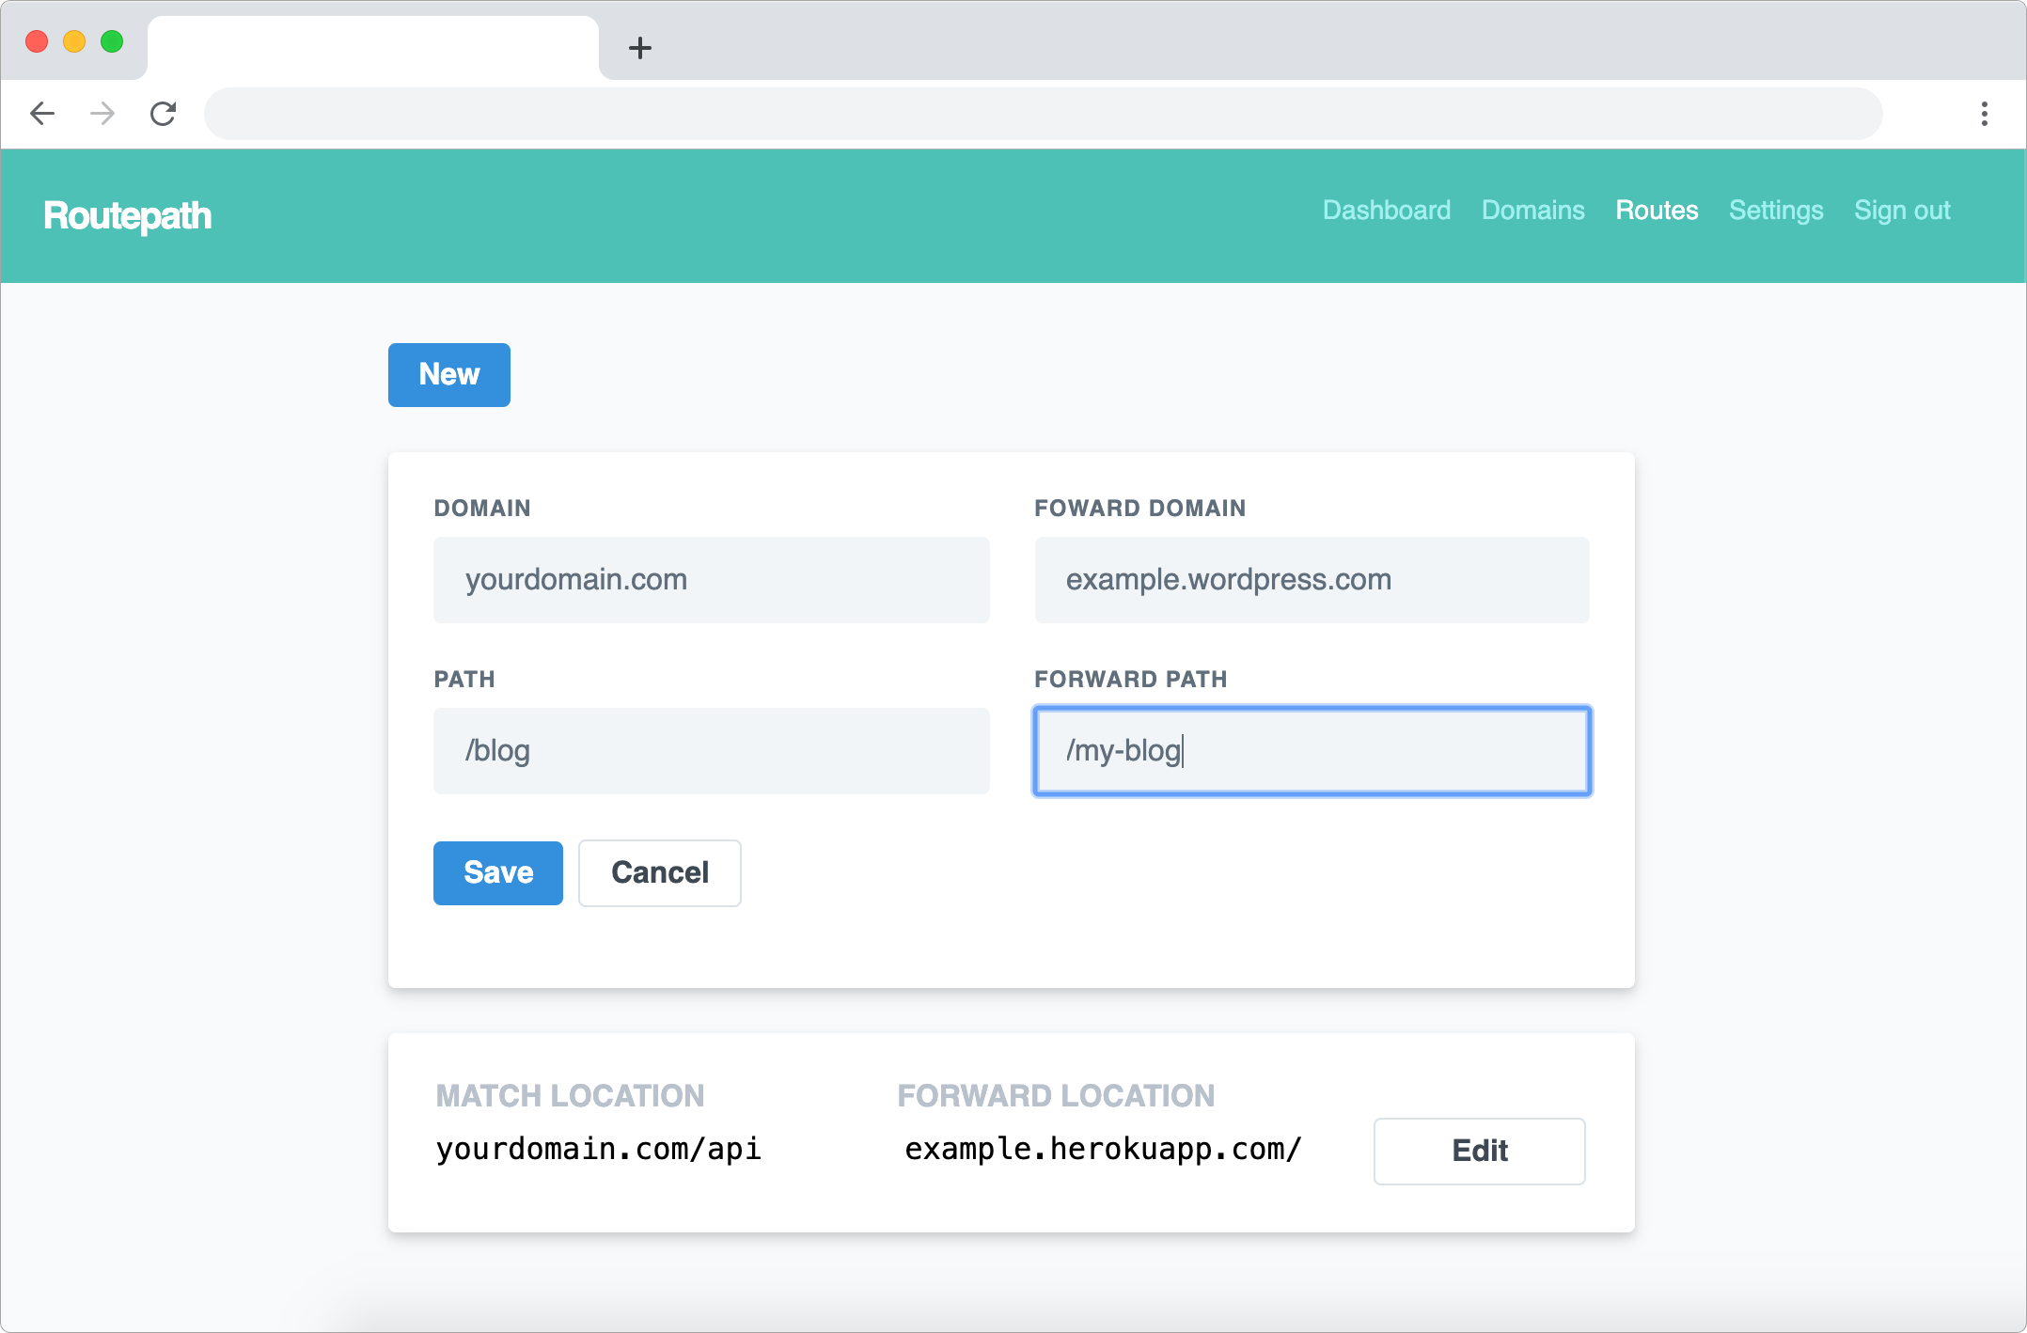The height and width of the screenshot is (1333, 2027).
Task: Click the browser forward navigation arrow
Action: click(x=105, y=115)
